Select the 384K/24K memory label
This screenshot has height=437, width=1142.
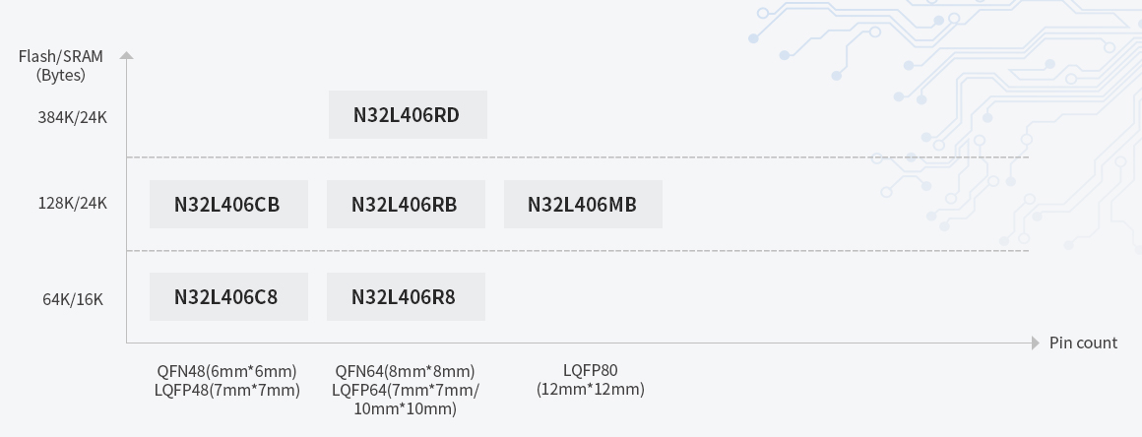(73, 117)
